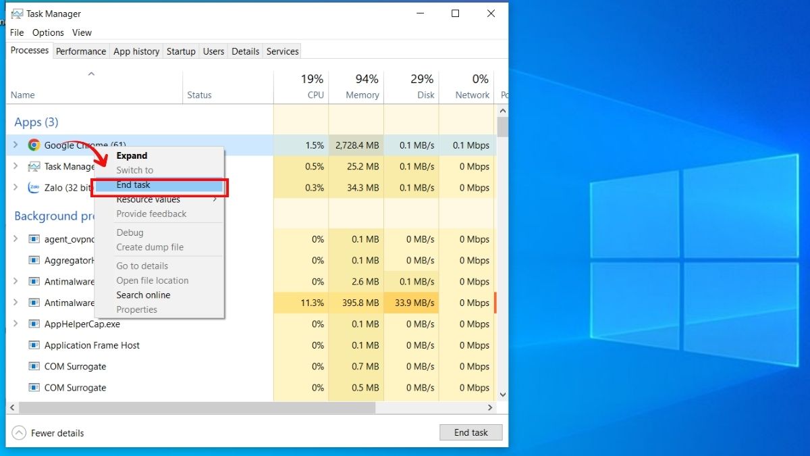Select End task in the context menu
Screen dimensions: 810x456
(159, 185)
